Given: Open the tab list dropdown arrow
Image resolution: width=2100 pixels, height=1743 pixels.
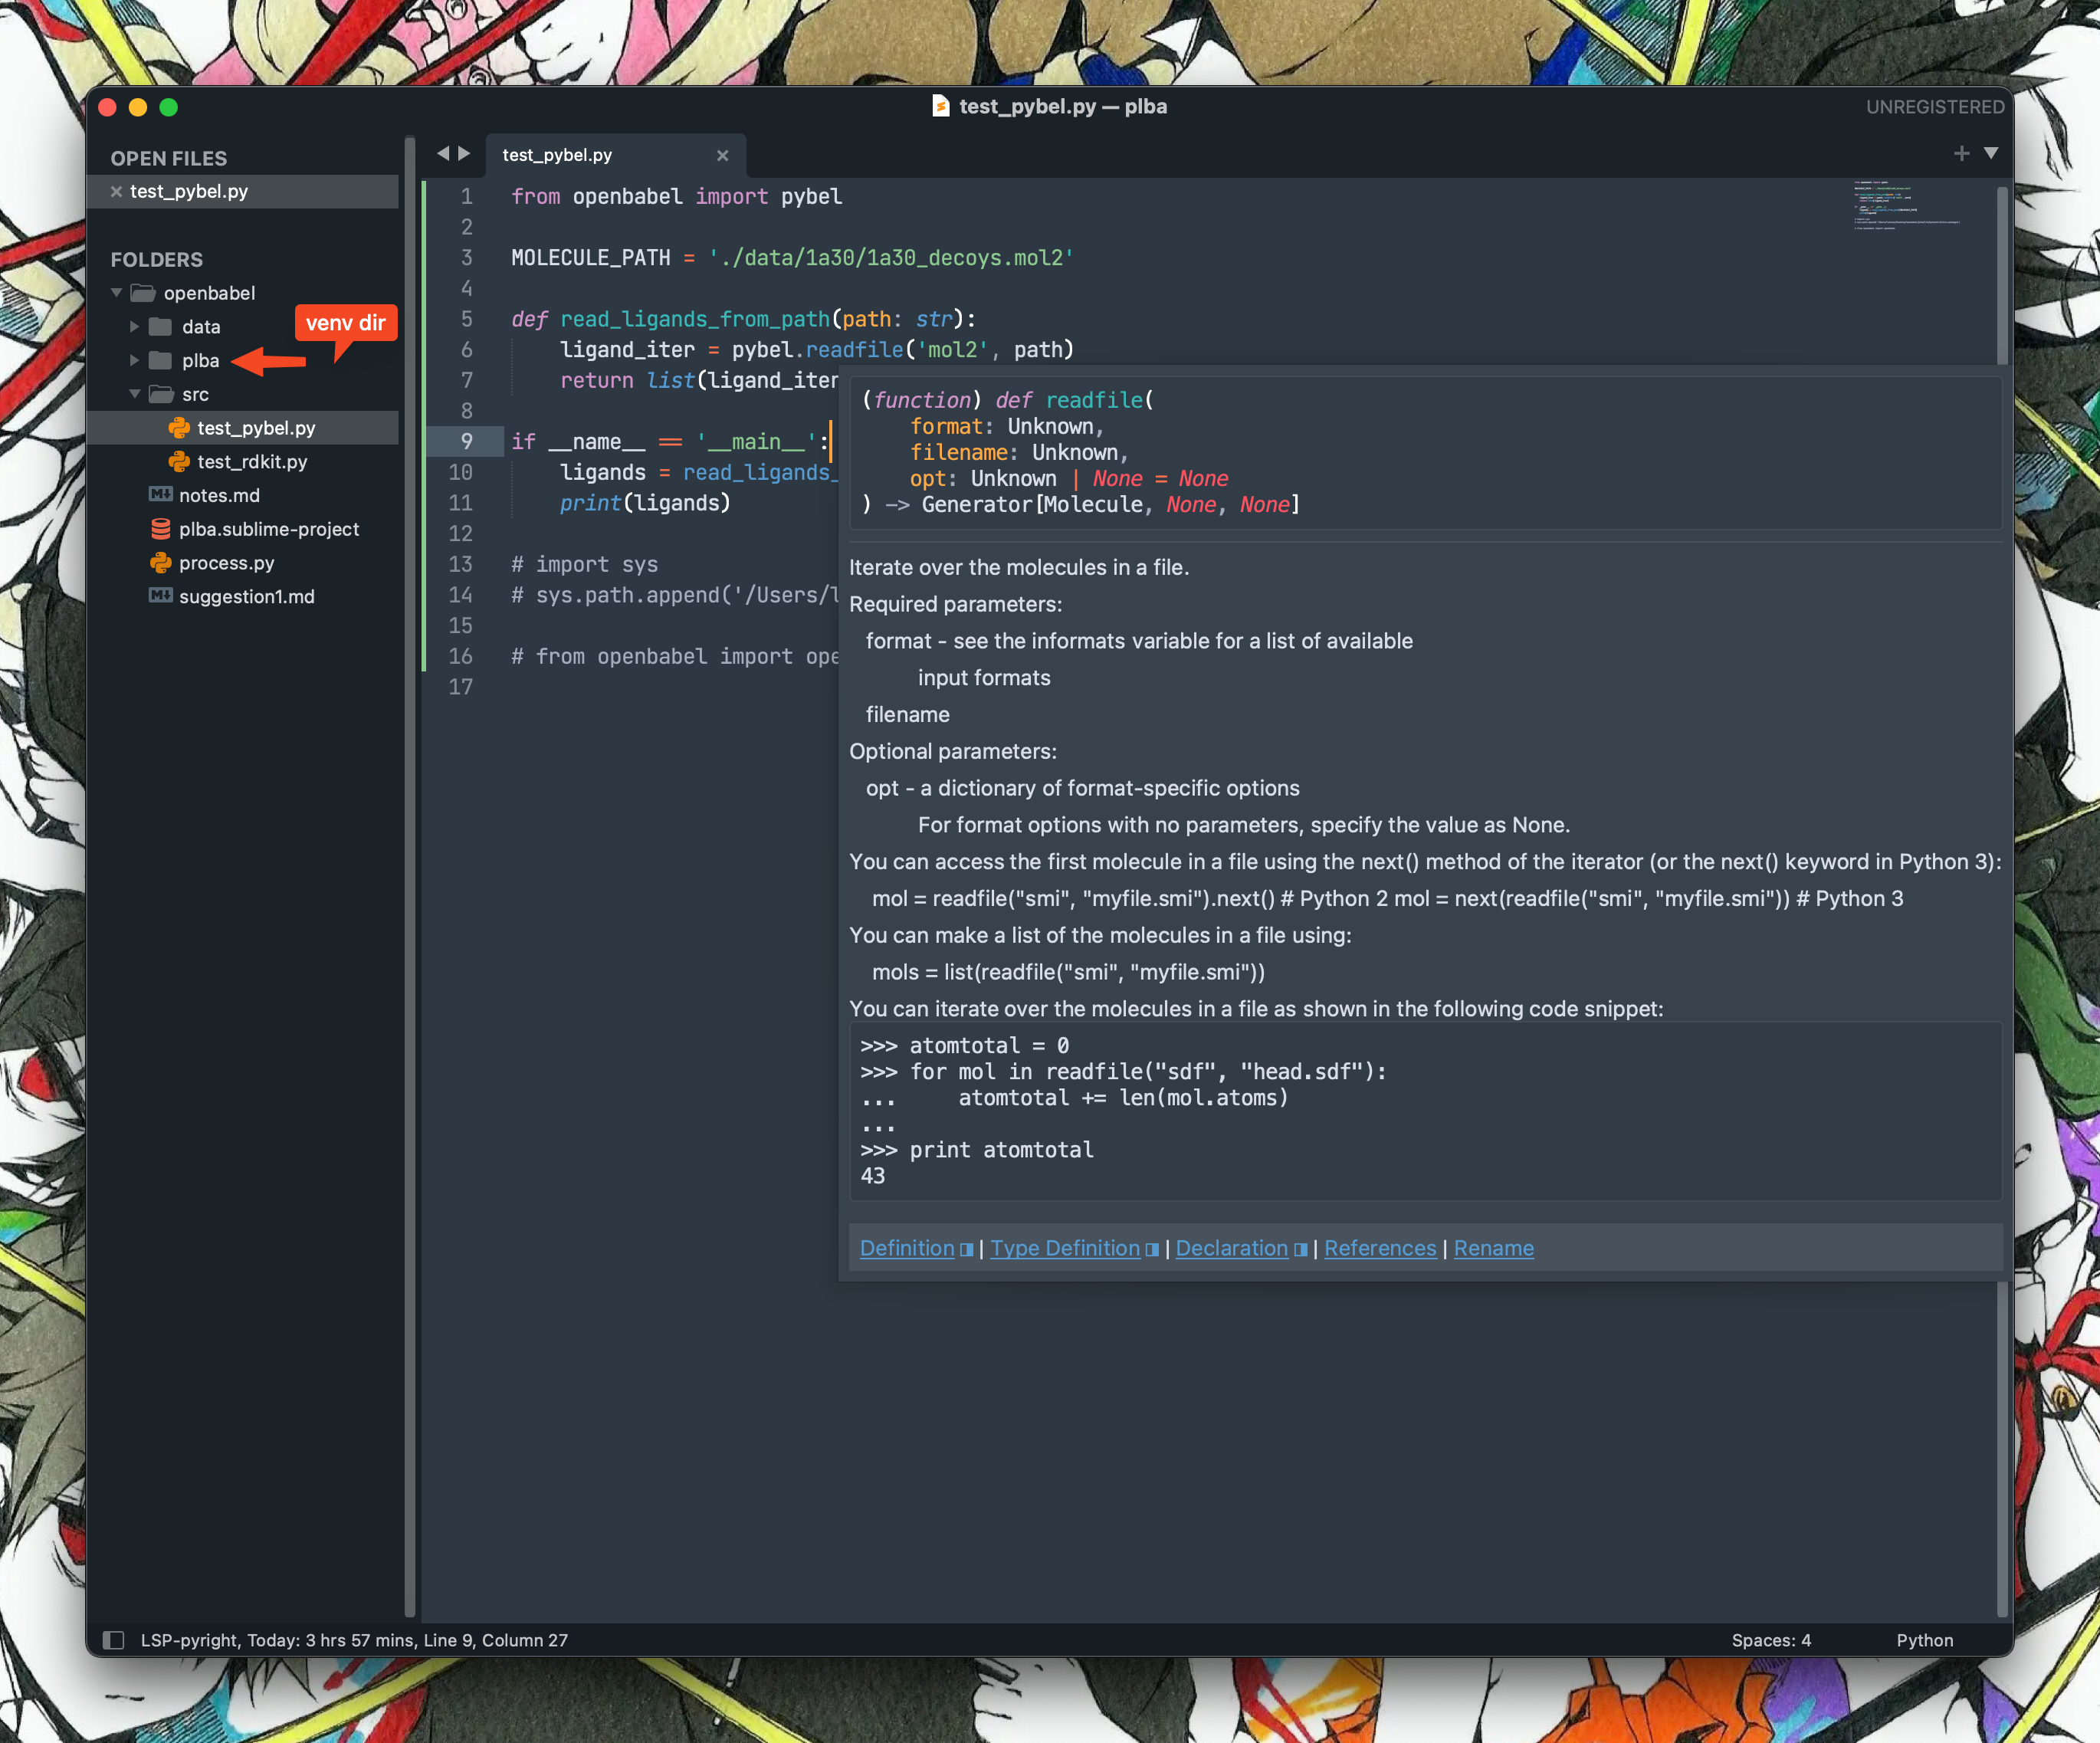Looking at the screenshot, I should pos(1991,153).
